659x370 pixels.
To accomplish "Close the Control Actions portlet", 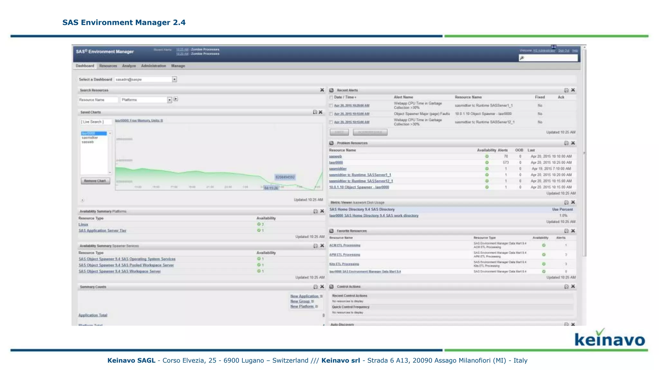I will point(573,286).
